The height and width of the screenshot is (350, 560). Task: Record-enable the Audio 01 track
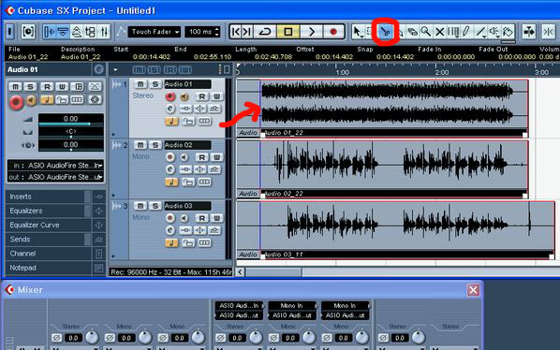170,96
